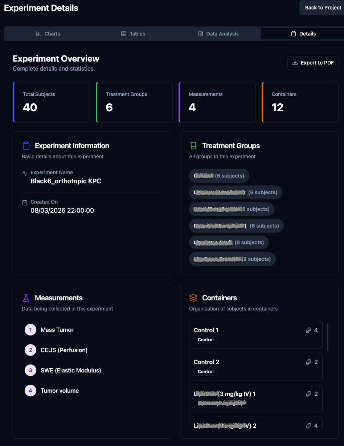This screenshot has height=446, width=344.
Task: Click the Measurements count card
Action: tap(217, 102)
